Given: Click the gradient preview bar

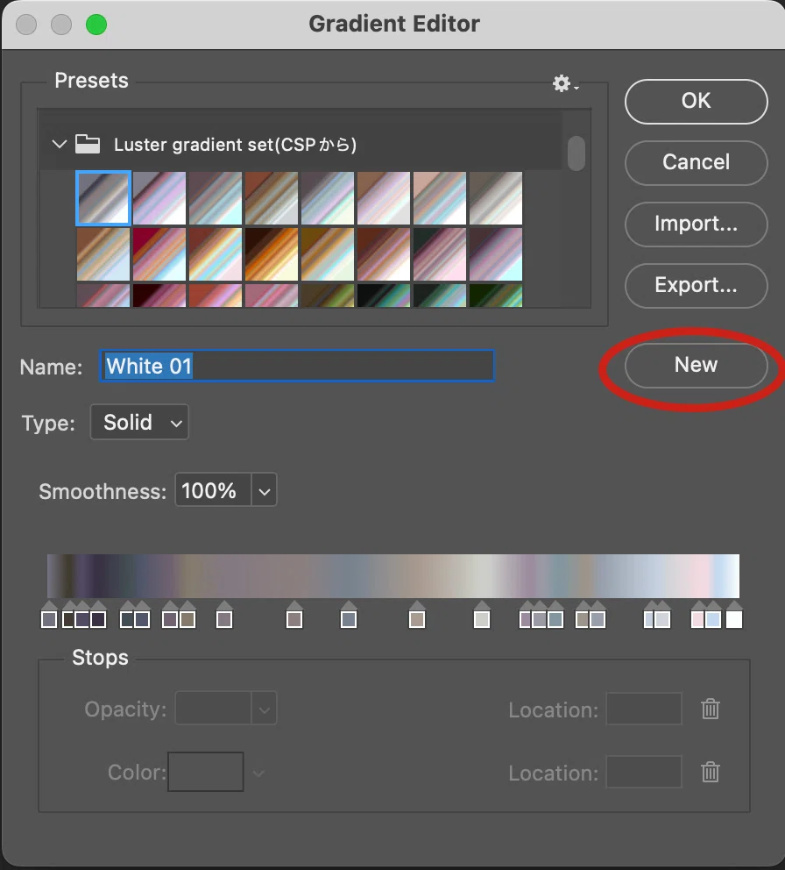Looking at the screenshot, I should 393,576.
